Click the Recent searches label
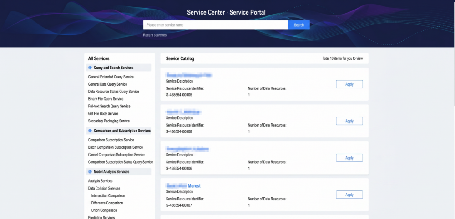The image size is (455, 219). click(x=155, y=35)
